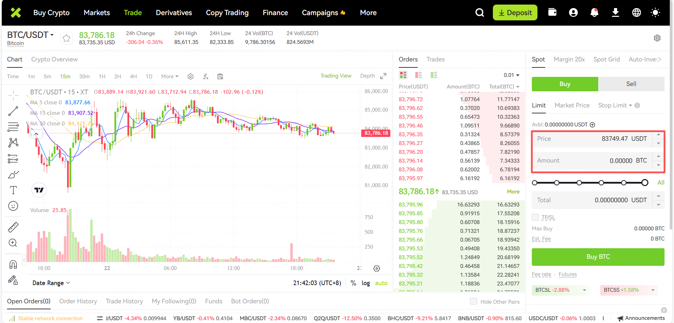
Task: Open the 0.01 price precision dropdown
Action: [511, 75]
